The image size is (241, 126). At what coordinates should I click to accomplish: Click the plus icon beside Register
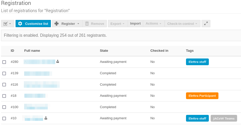point(57,24)
